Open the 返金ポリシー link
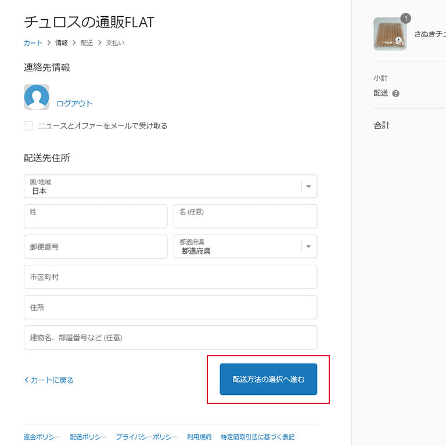The width and height of the screenshot is (446, 446). click(x=42, y=437)
